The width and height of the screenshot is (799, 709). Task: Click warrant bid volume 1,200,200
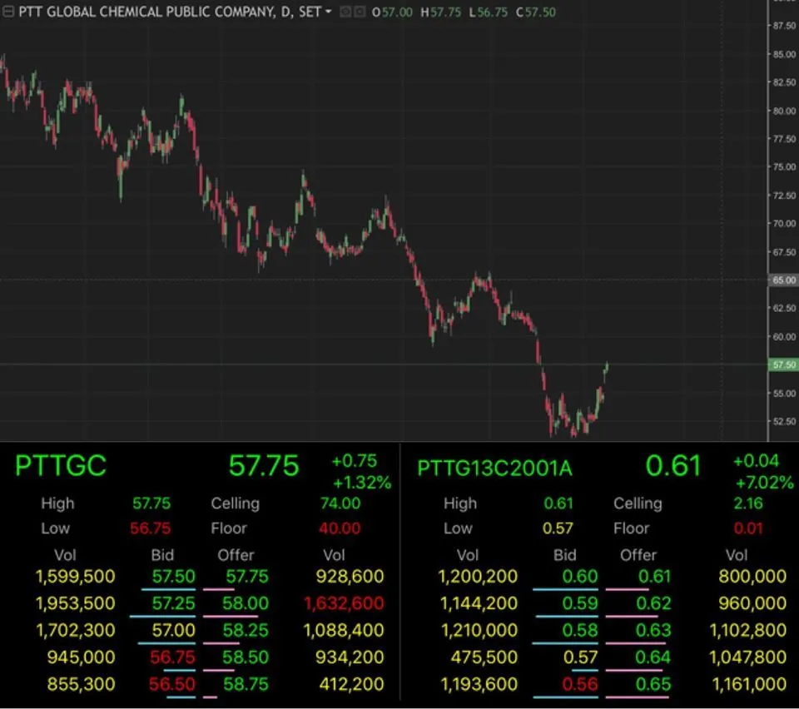coord(478,577)
